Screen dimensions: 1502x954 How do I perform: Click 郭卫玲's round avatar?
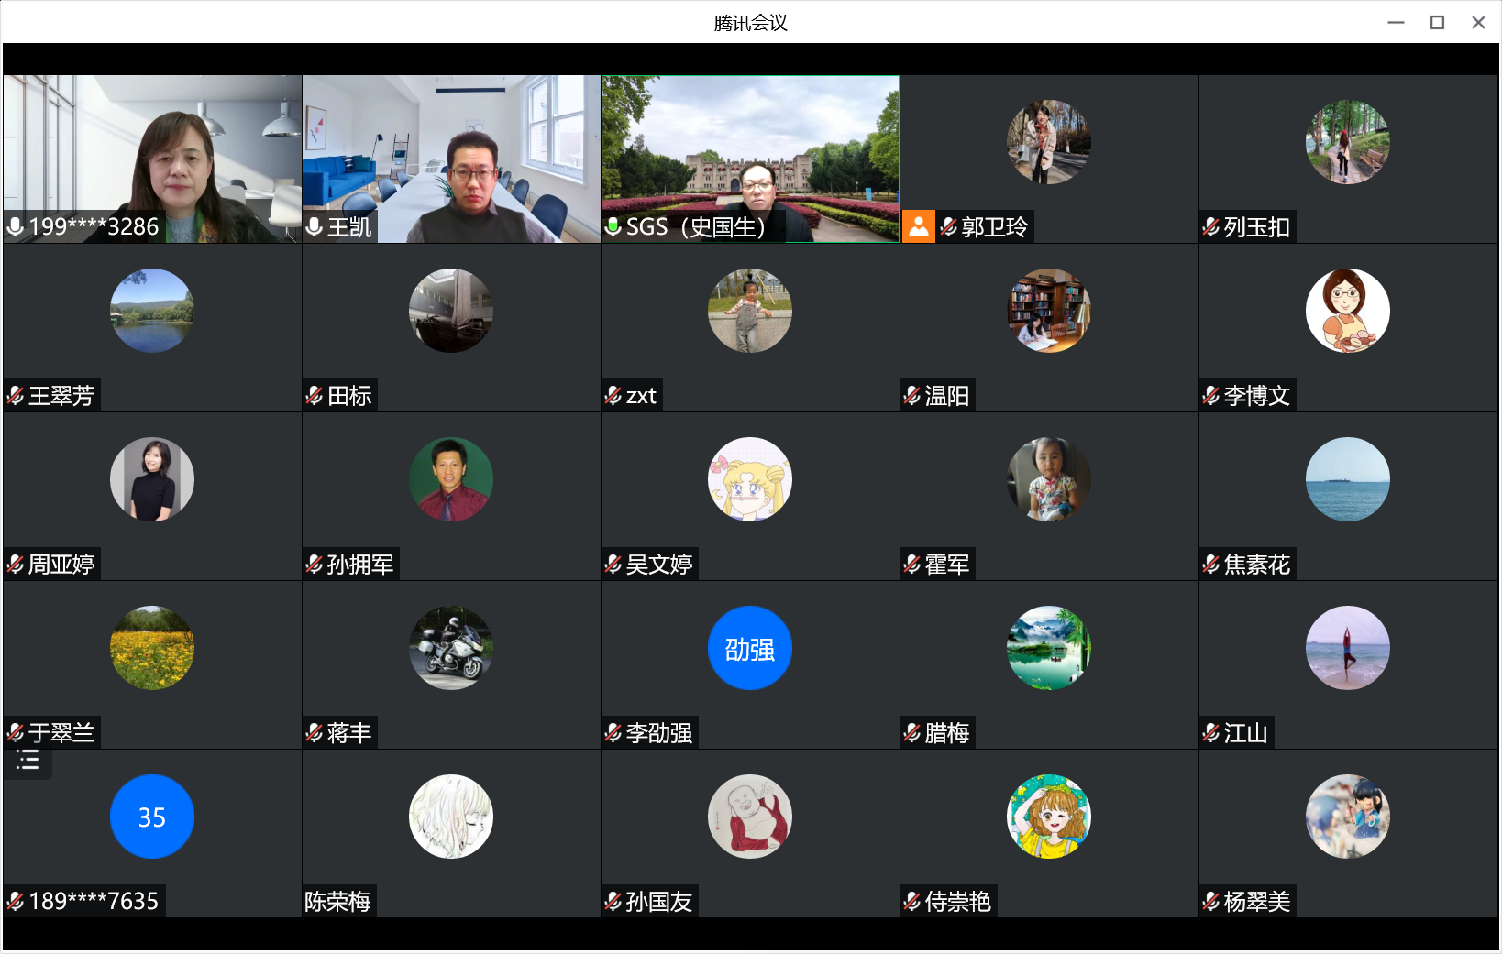pos(1049,142)
